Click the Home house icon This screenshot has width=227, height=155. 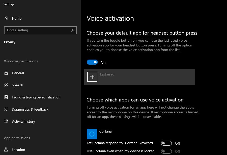pos(6,18)
